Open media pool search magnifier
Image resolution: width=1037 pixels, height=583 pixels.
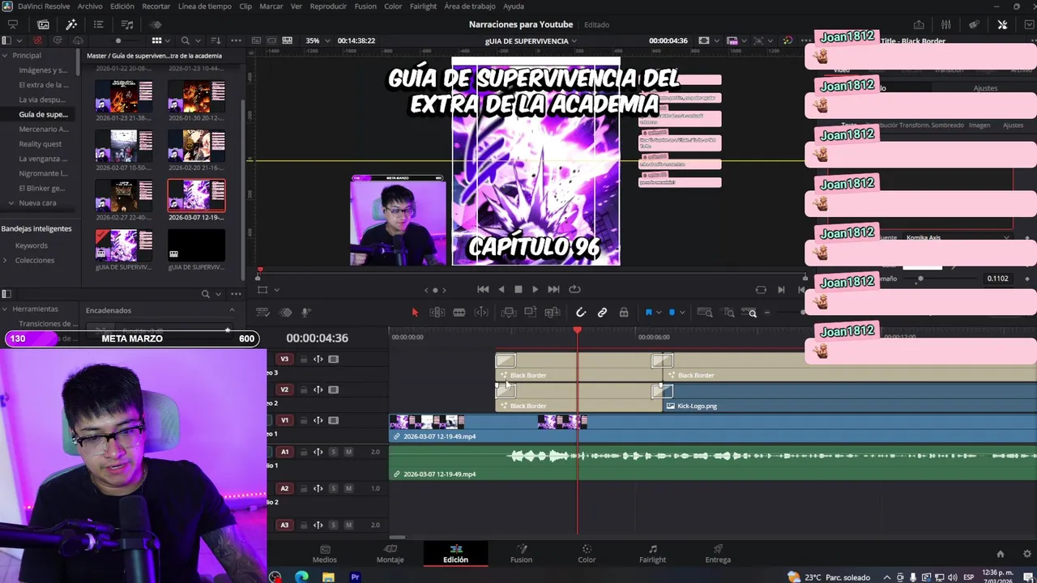[185, 40]
